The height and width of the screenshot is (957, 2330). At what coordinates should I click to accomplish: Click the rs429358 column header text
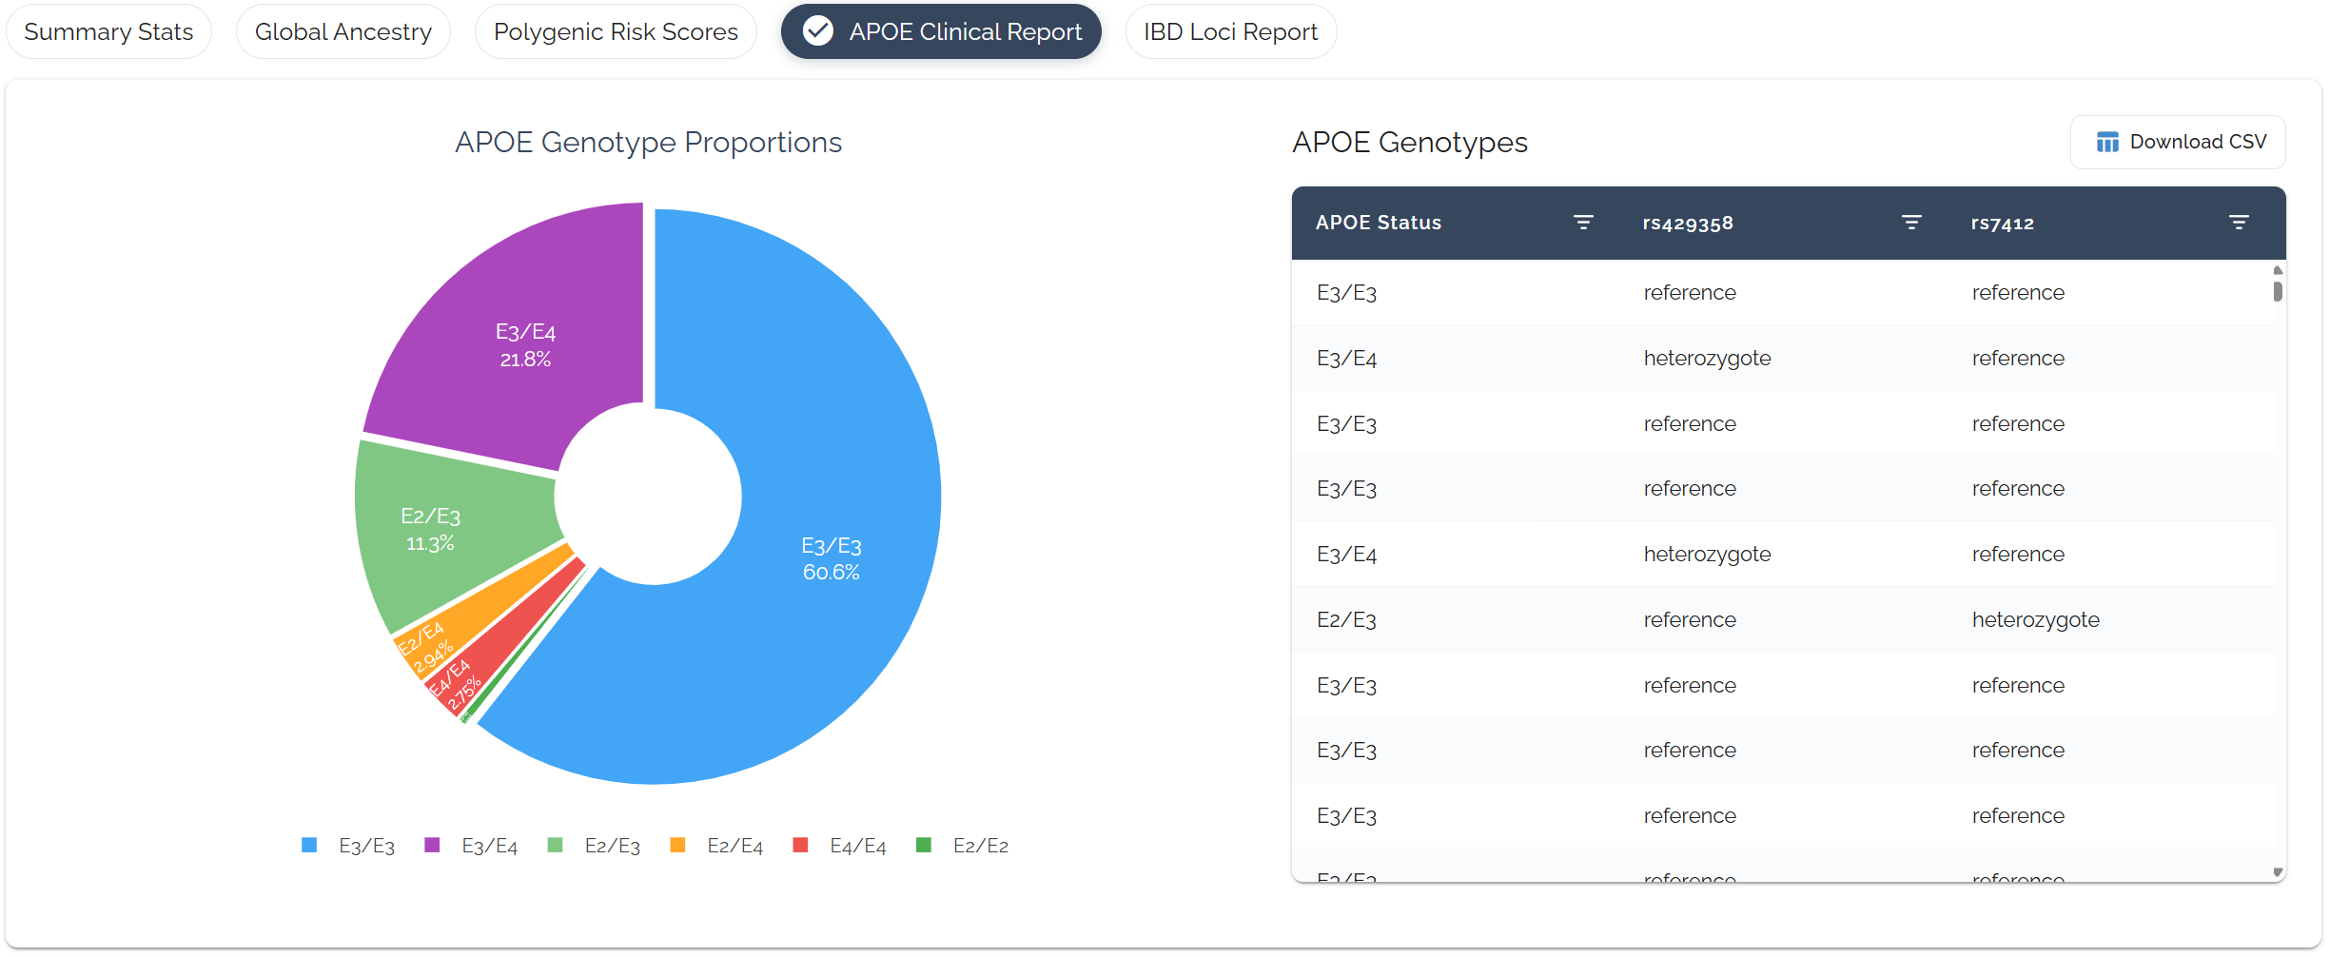(1688, 224)
